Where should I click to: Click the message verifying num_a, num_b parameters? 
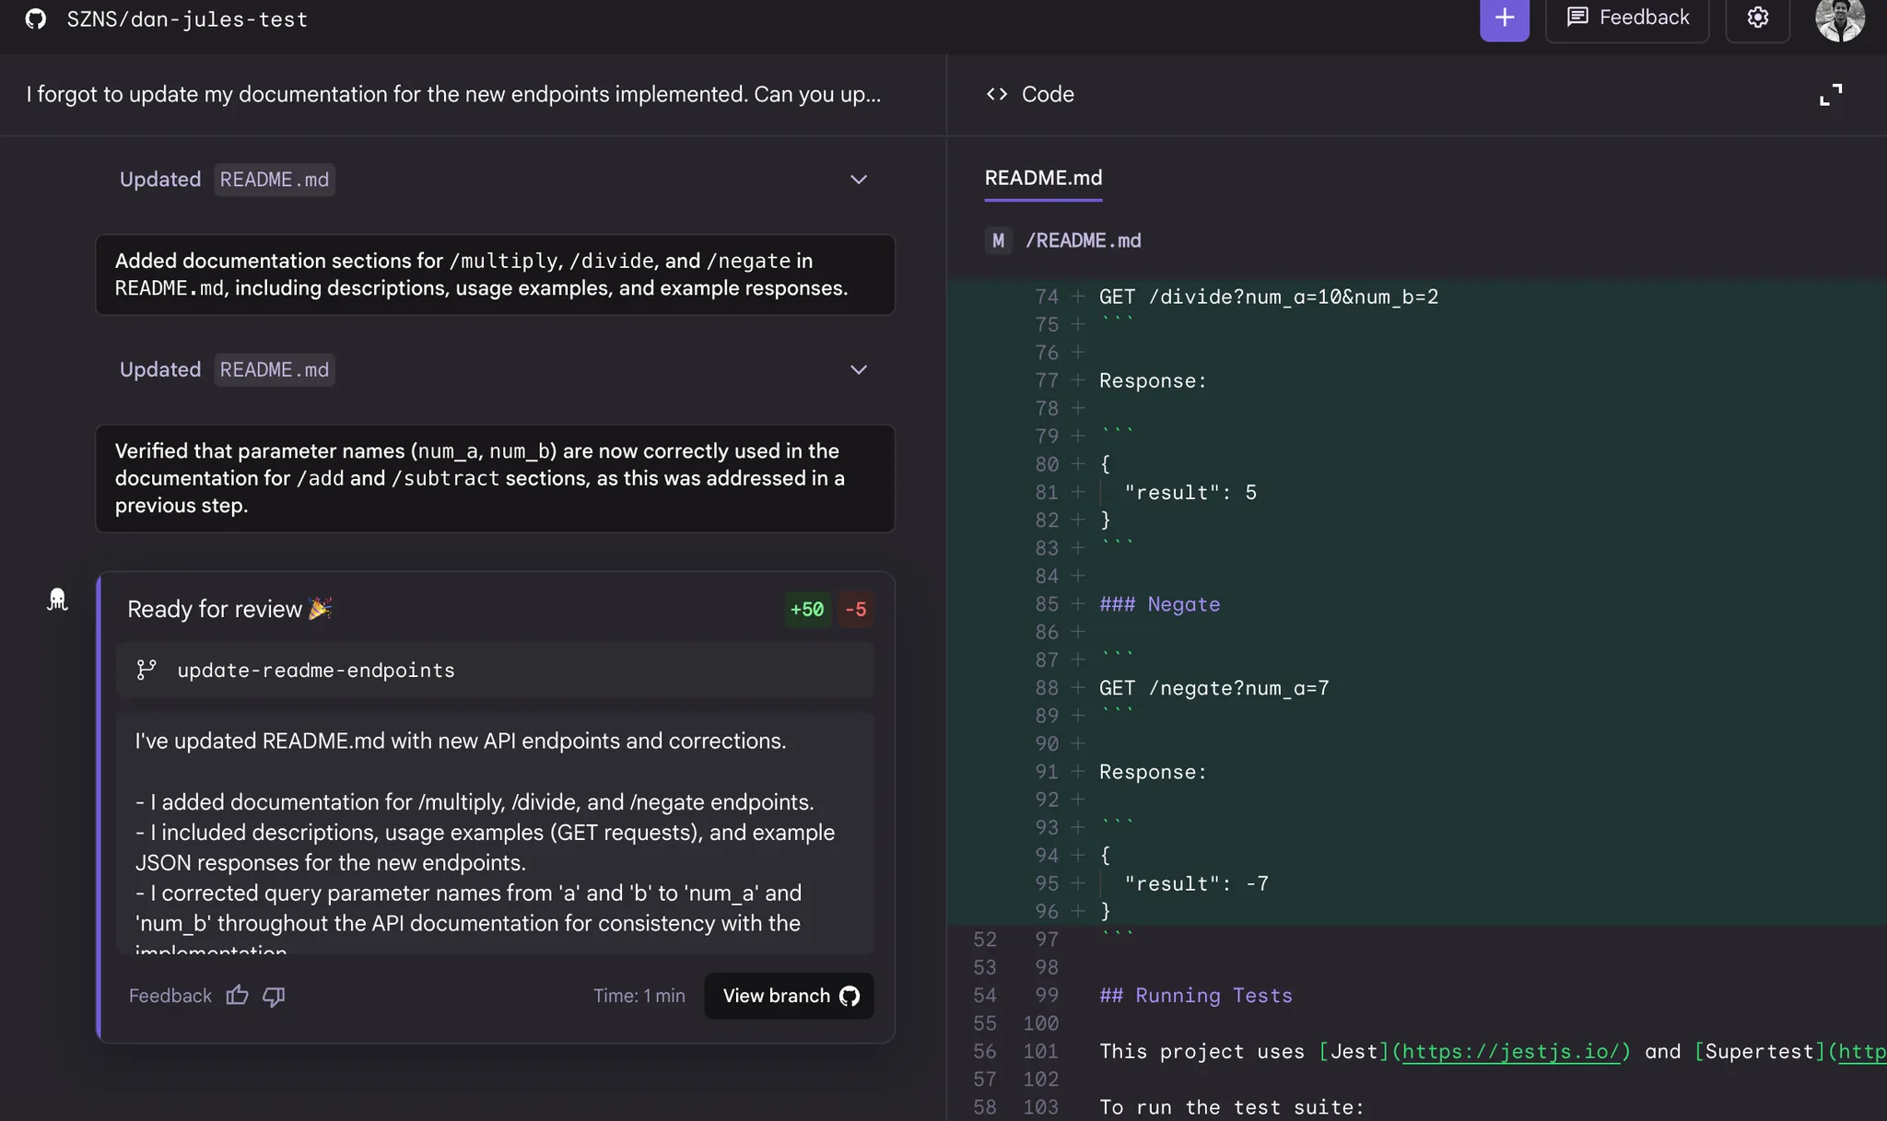(x=495, y=478)
